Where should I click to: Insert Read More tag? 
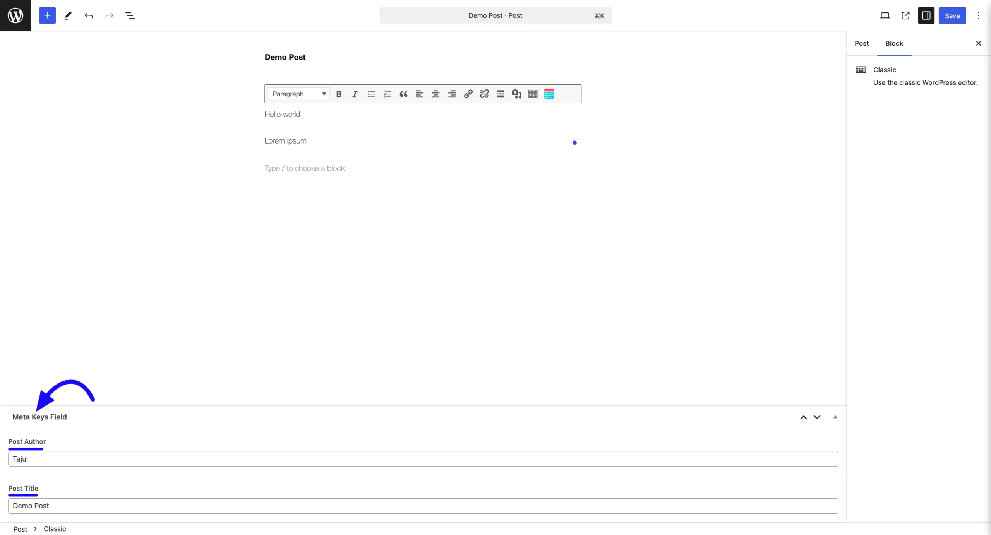(501, 94)
